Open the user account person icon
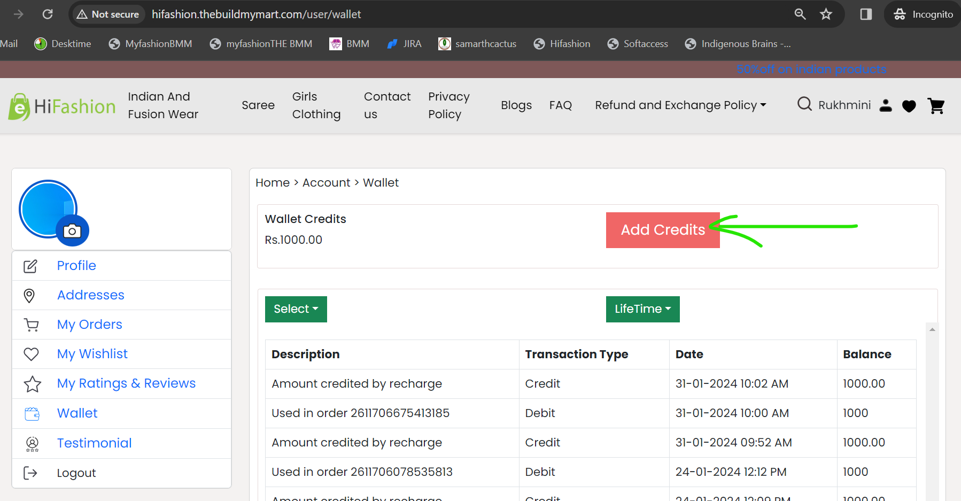 (886, 105)
